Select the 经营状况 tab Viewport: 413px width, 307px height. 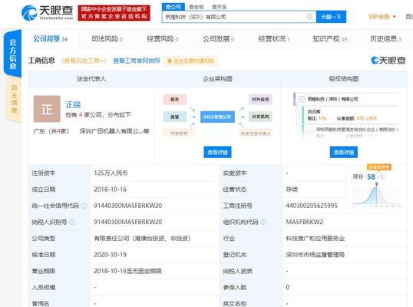[274, 39]
